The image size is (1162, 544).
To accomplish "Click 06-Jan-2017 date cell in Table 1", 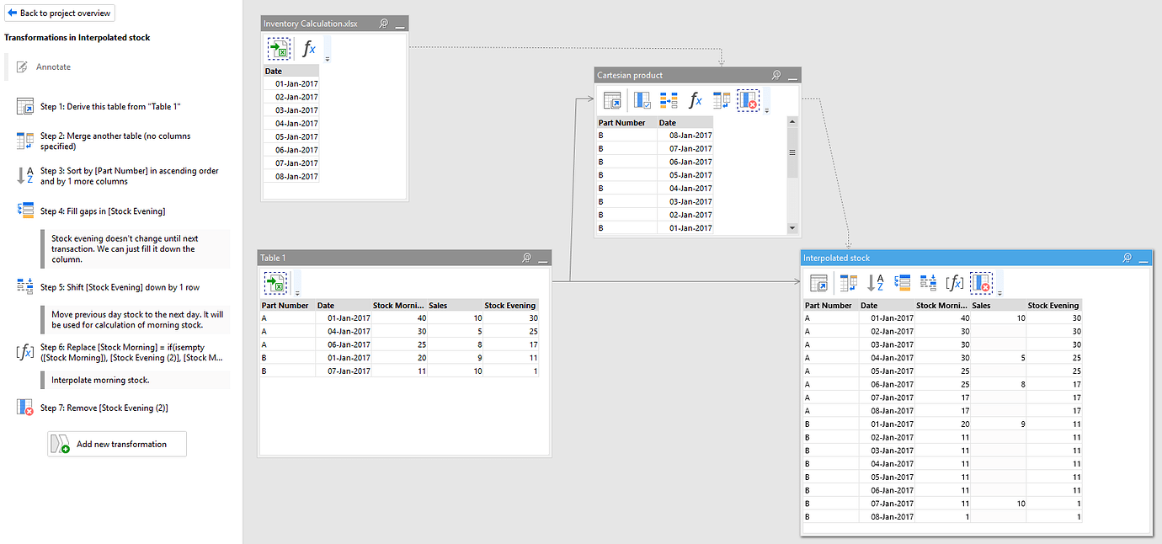I will 344,344.
